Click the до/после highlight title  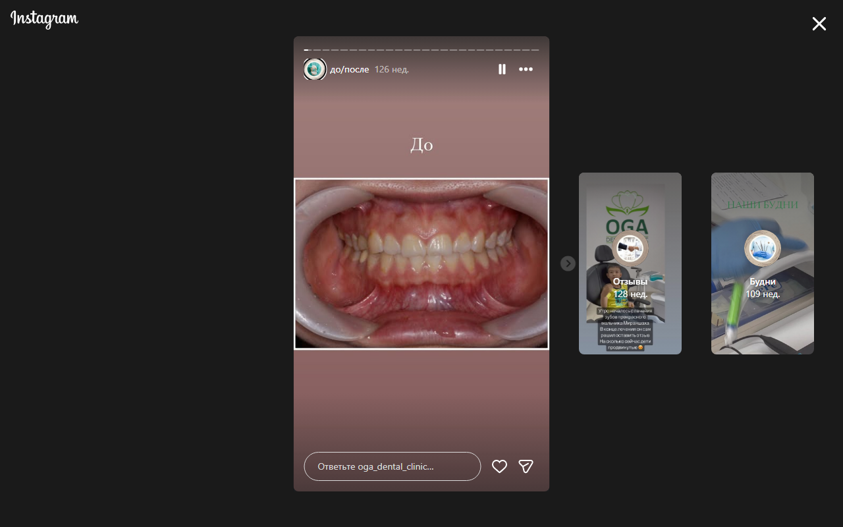(x=349, y=69)
